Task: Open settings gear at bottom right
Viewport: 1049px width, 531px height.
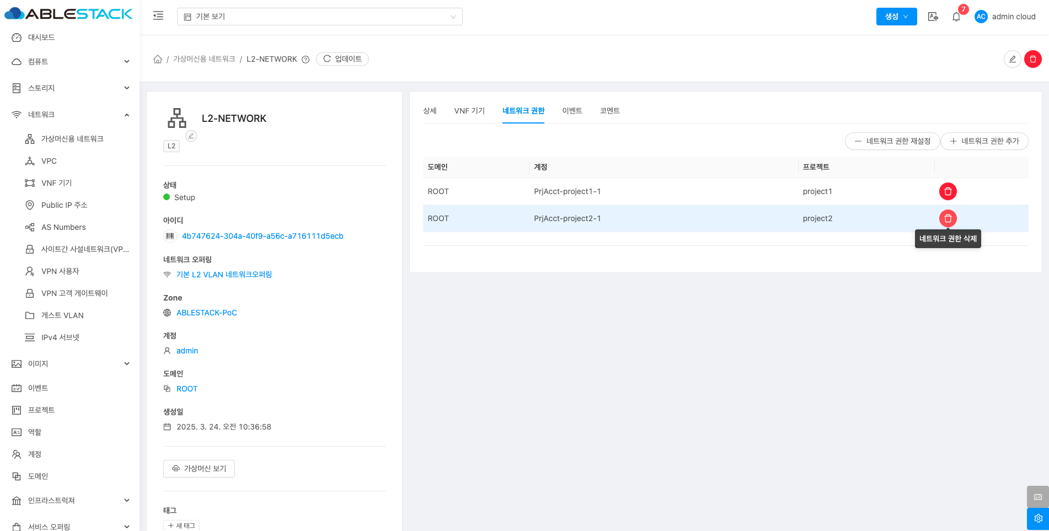Action: click(x=1037, y=518)
